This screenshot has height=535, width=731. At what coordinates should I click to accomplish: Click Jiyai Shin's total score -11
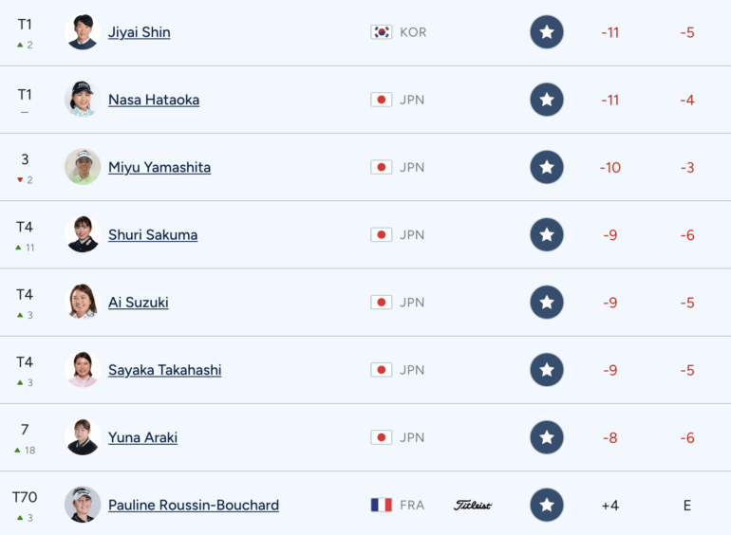click(610, 32)
